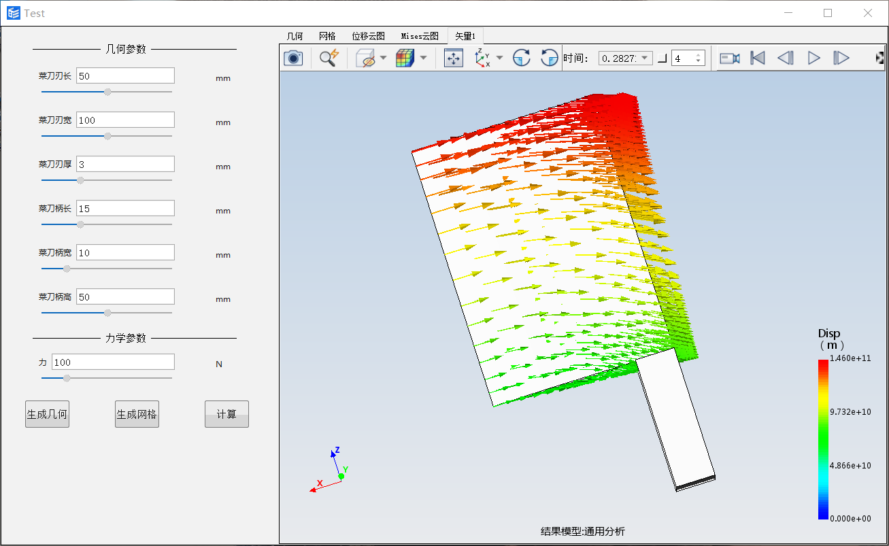Screen dimensions: 889x546
Task: Switch to the 网格 tab
Action: pos(327,36)
